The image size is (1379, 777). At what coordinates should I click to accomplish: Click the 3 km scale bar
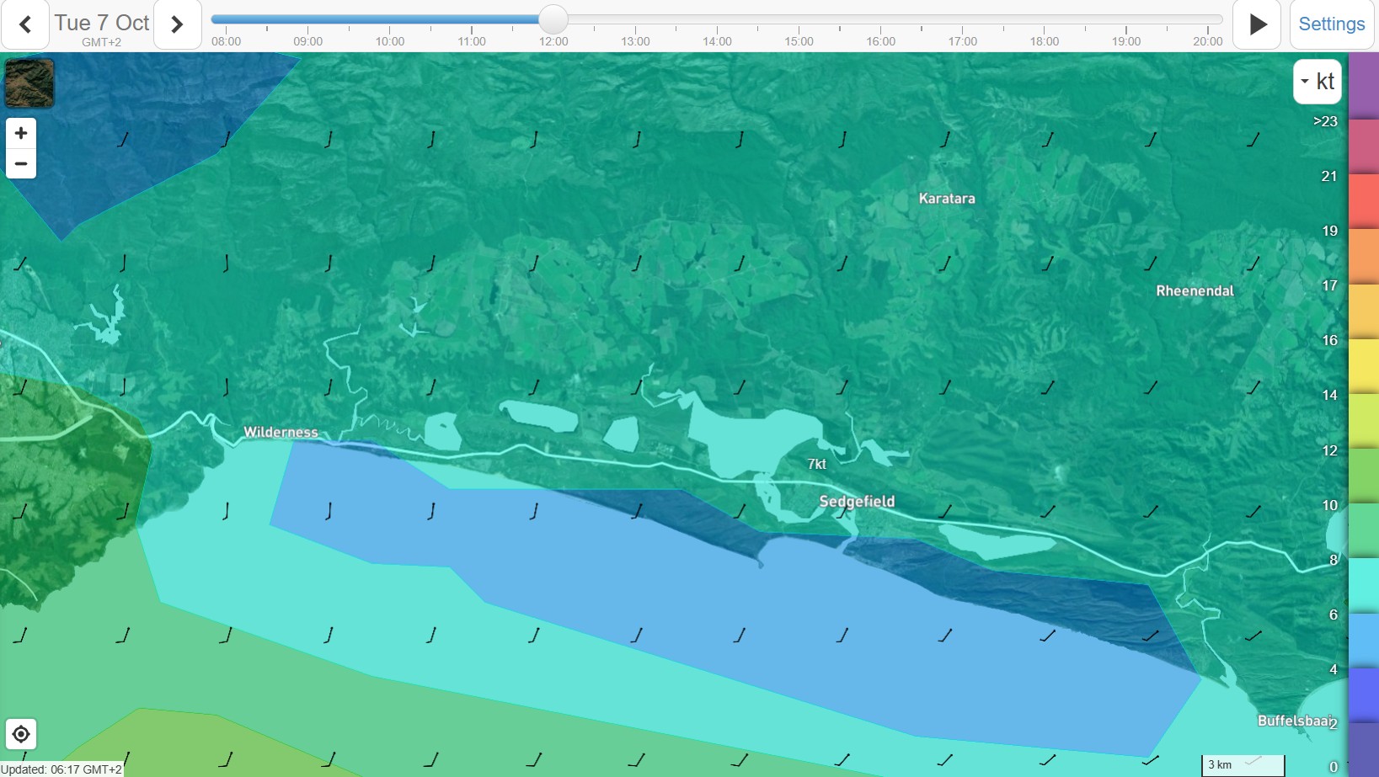(1243, 764)
